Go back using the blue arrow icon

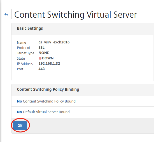[6, 15]
